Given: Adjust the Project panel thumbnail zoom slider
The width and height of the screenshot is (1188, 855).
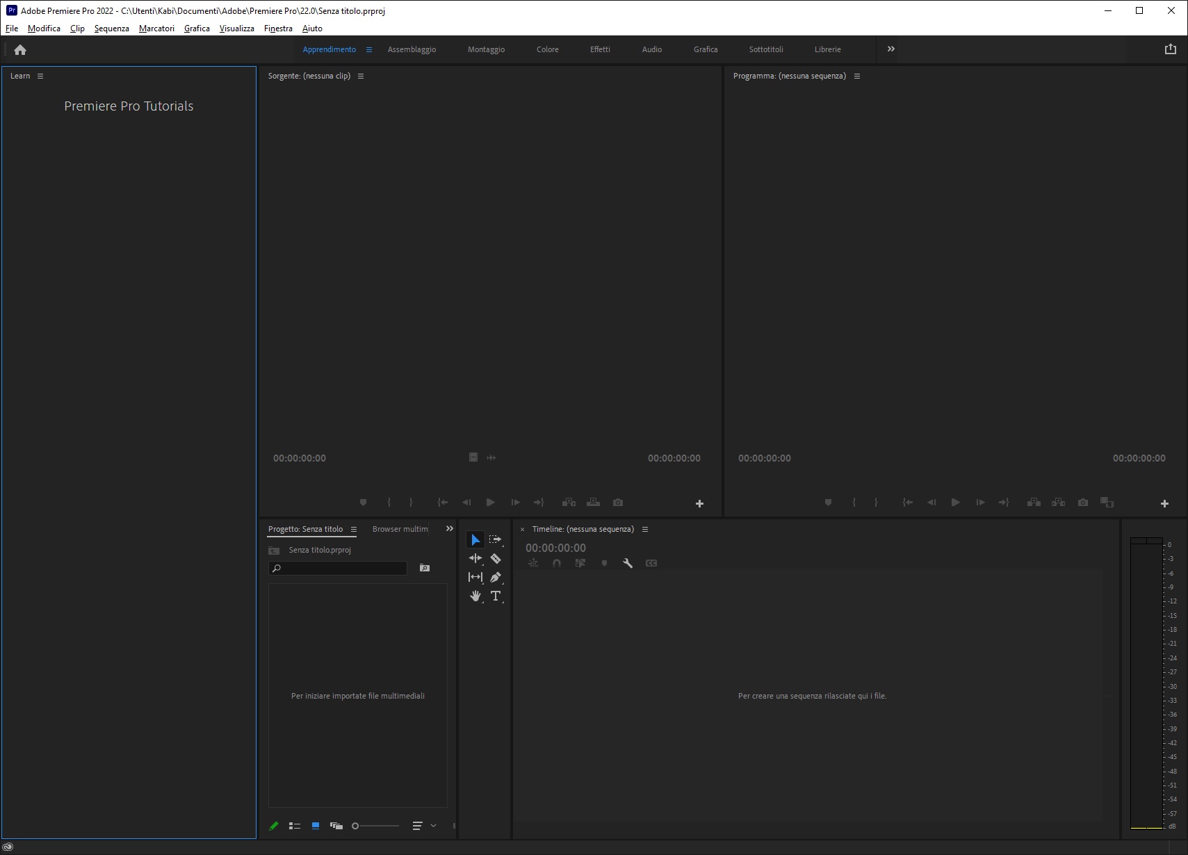Looking at the screenshot, I should tap(375, 826).
